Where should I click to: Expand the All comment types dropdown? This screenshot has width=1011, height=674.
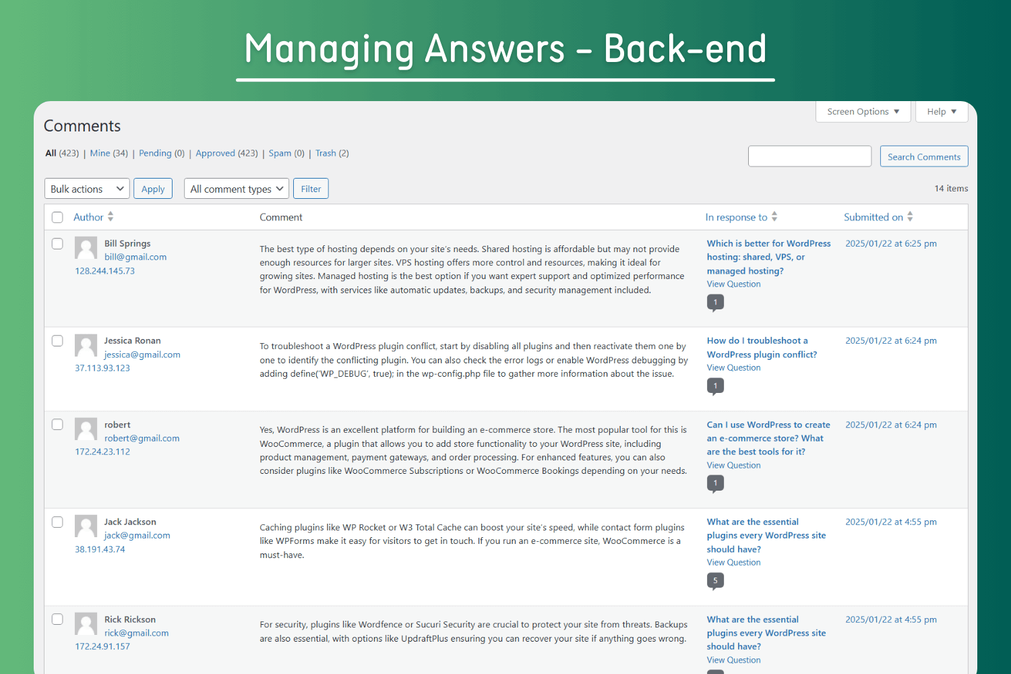(237, 189)
